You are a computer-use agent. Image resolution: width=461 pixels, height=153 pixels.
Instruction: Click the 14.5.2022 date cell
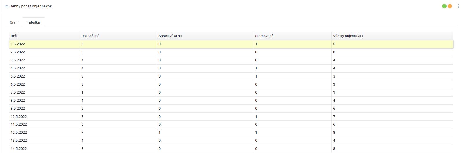pyautogui.click(x=19, y=149)
